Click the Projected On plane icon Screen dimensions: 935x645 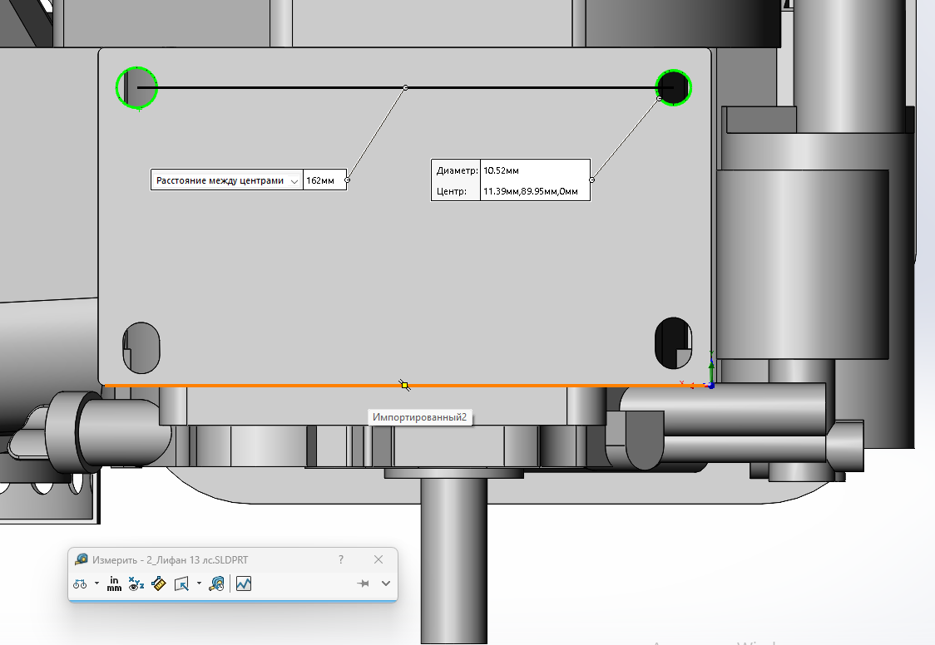[x=181, y=584]
